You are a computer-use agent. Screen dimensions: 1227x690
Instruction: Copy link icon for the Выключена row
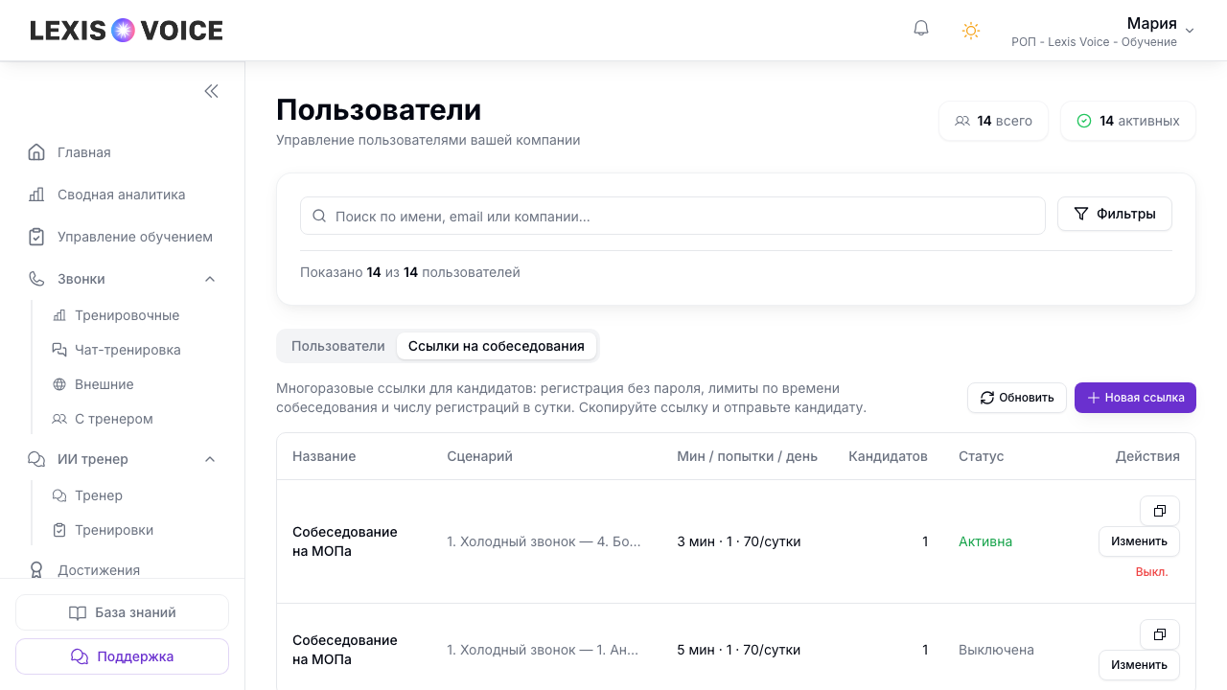pos(1160,634)
